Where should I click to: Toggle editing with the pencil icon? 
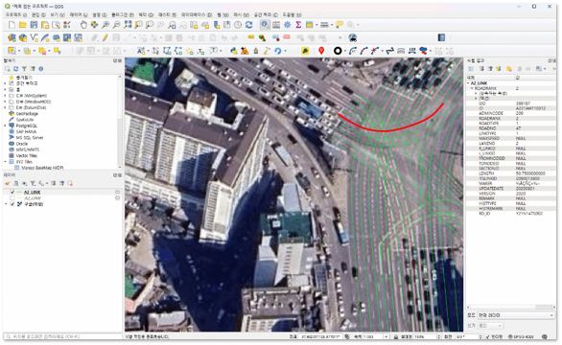pos(105,38)
